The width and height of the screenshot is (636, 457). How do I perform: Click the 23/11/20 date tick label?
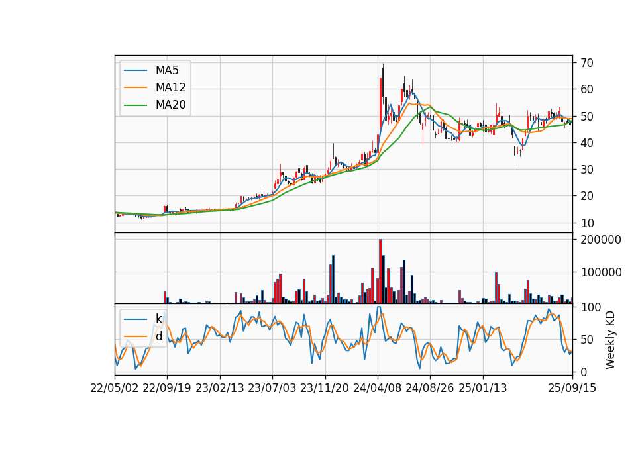pos(325,388)
